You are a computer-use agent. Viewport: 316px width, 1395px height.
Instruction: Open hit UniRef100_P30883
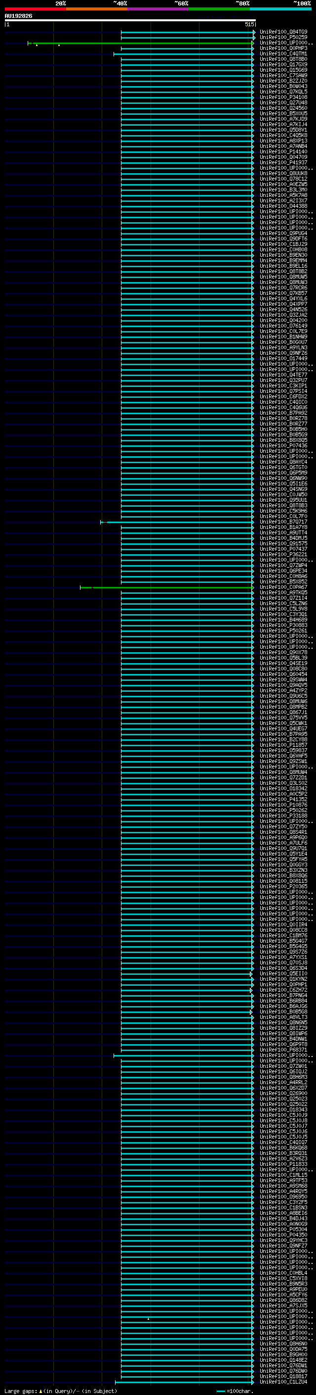tap(283, 625)
